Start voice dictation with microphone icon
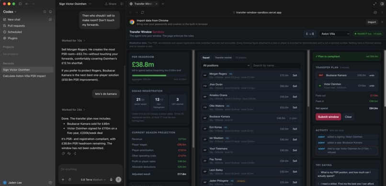Viewport: 386px width, 186px height. pos(111,180)
